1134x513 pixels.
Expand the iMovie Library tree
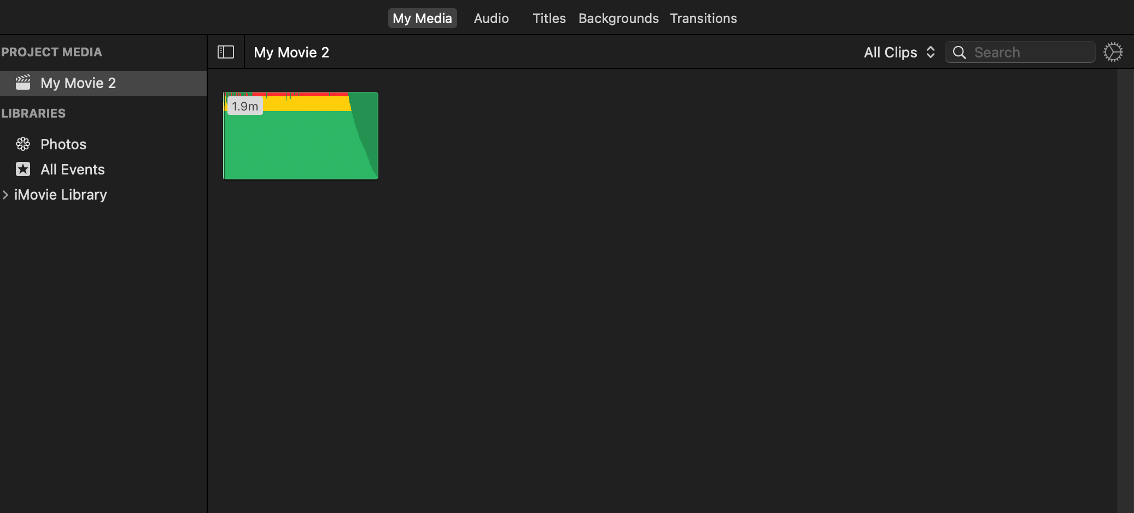click(x=5, y=194)
